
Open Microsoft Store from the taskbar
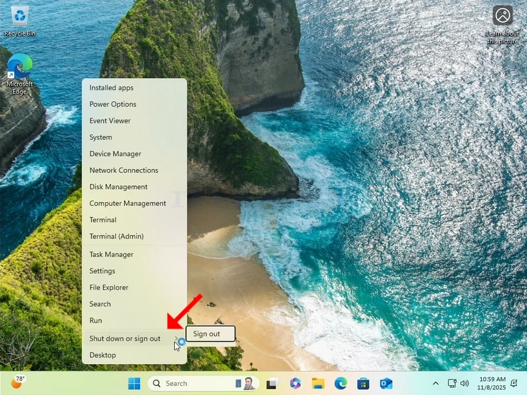pyautogui.click(x=363, y=383)
